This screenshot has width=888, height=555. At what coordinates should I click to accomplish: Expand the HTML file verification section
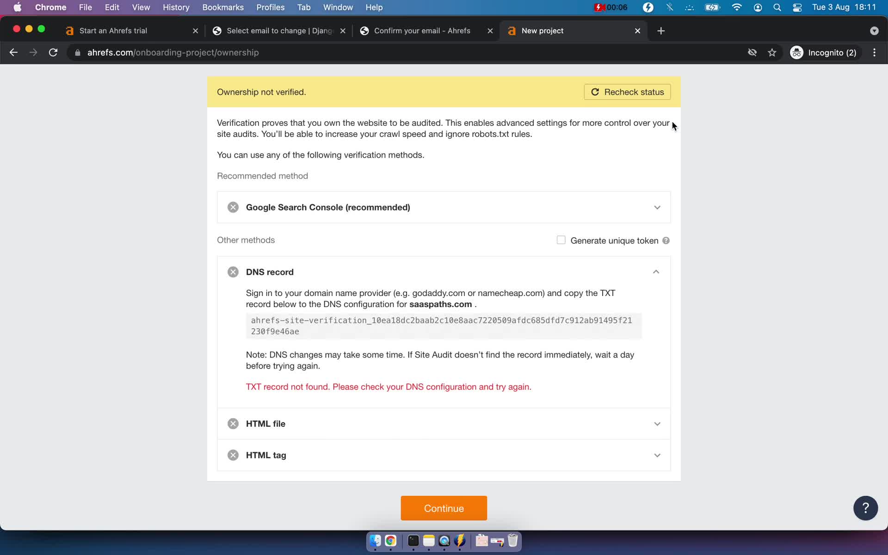click(657, 423)
